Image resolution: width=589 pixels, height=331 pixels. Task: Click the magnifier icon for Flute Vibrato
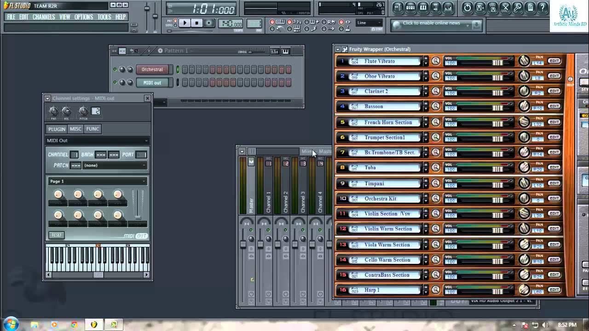point(436,61)
